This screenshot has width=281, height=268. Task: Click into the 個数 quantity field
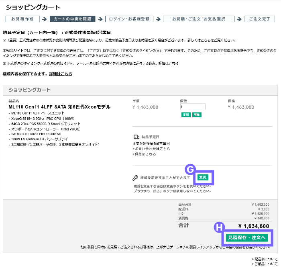click(193, 107)
